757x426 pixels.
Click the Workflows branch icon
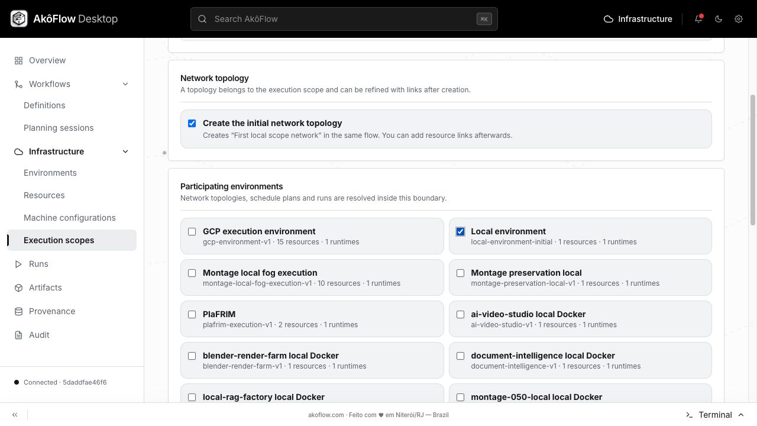pyautogui.click(x=18, y=84)
